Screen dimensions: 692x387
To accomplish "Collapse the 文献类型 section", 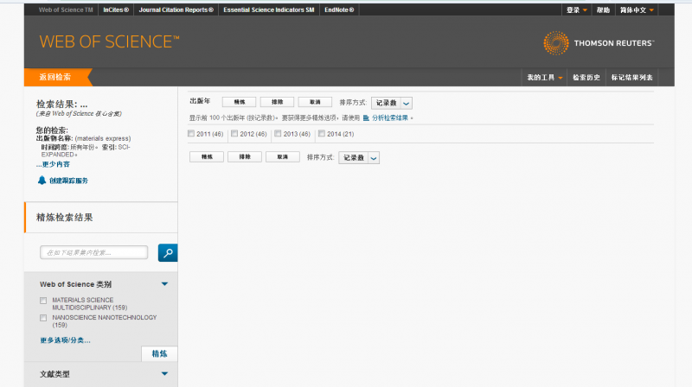I will click(164, 374).
